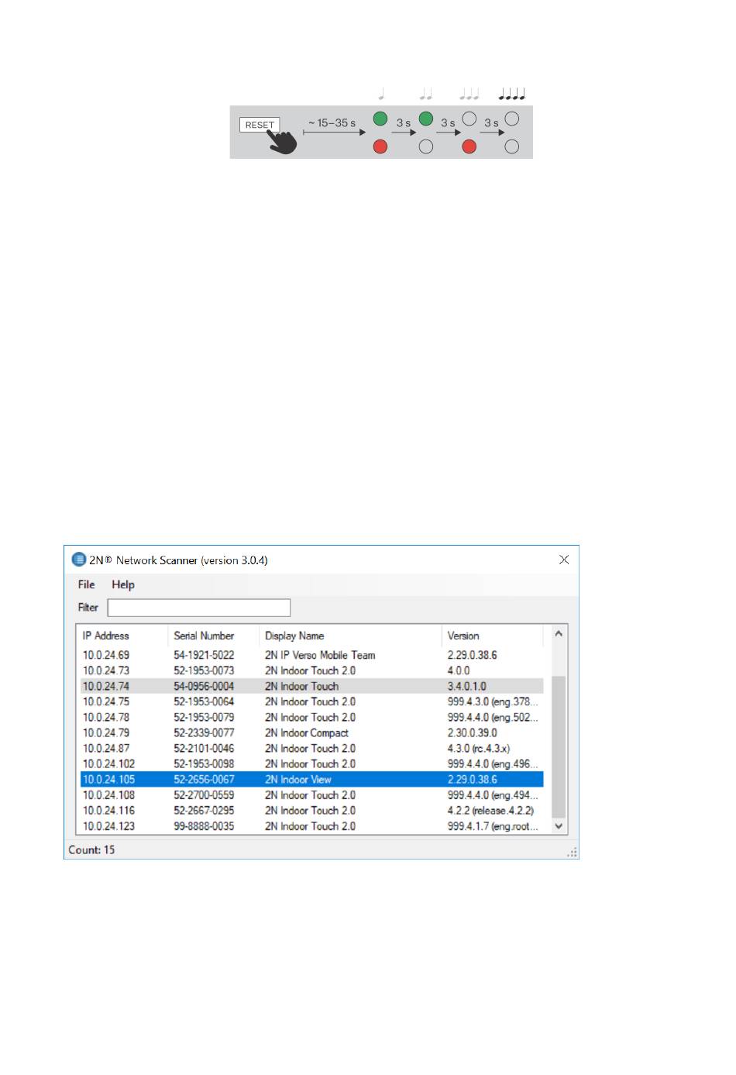Click the Count: 15 status bar text

pos(91,849)
